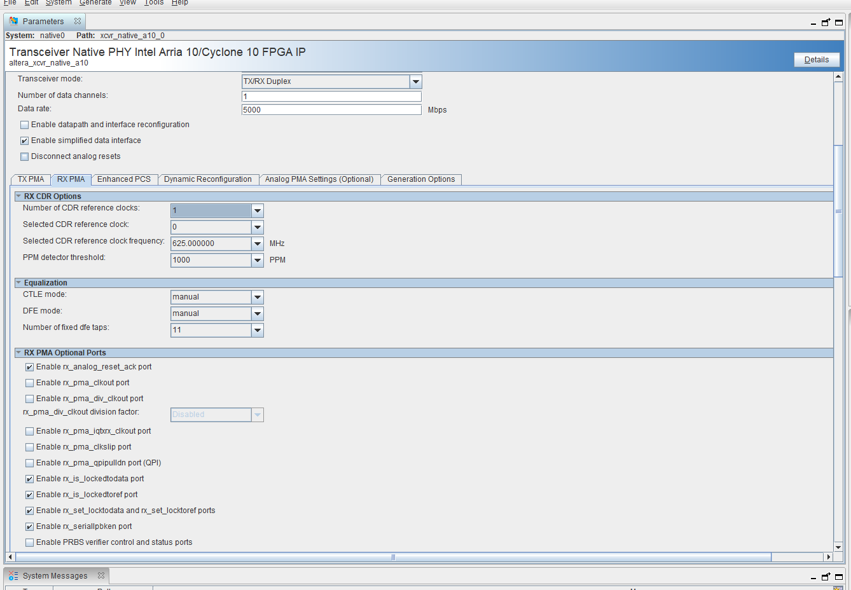Viewport: 851px width, 590px height.
Task: Click the vertical scrollbar down arrow
Action: (x=838, y=547)
